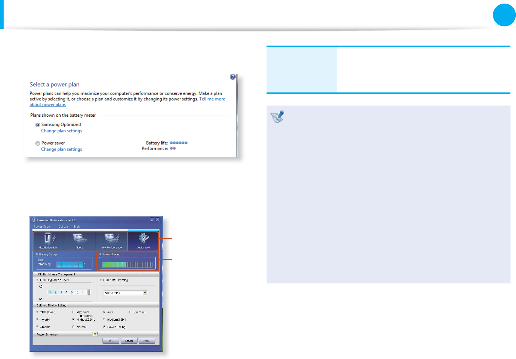The height and width of the screenshot is (359, 516).
Task: Expand the Power Schemes section
Action: point(95,334)
